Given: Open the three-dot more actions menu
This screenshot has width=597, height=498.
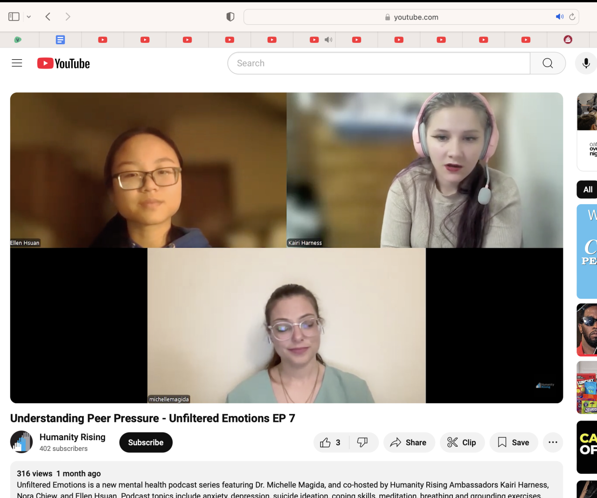Looking at the screenshot, I should tap(553, 443).
